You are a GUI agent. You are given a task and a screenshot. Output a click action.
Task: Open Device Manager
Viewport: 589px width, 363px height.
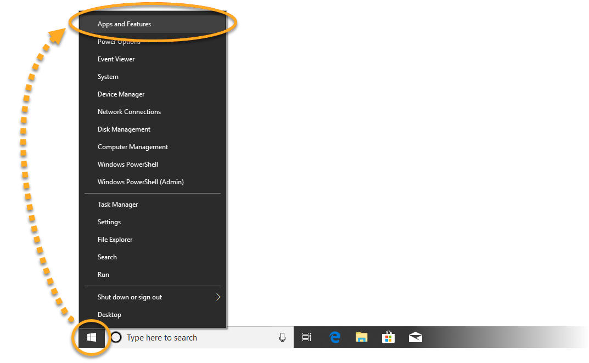[121, 94]
